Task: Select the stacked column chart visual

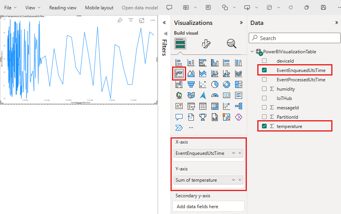Action: (x=191, y=63)
